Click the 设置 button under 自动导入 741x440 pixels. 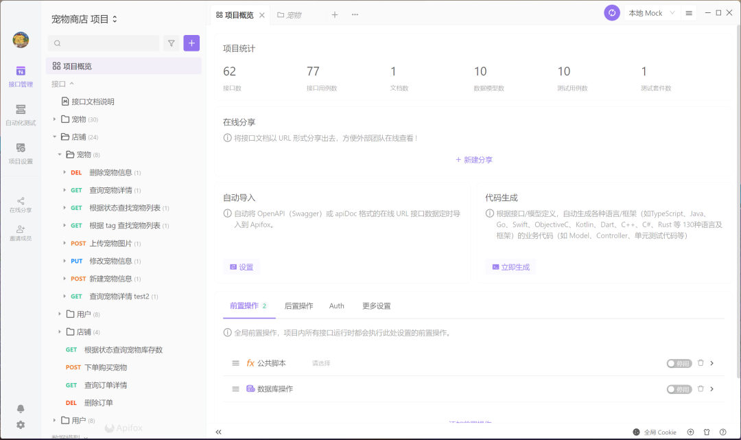pos(242,267)
